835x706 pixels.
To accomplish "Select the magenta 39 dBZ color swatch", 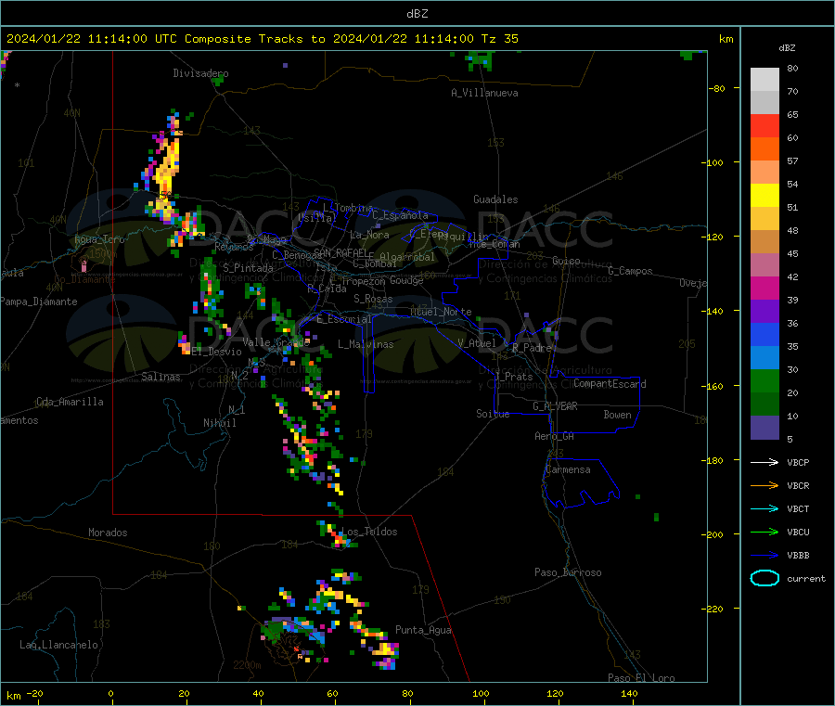I will tap(764, 288).
